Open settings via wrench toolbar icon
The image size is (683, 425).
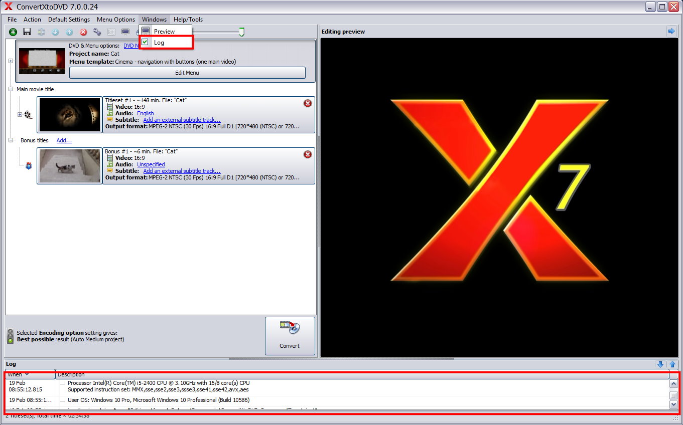click(x=97, y=32)
